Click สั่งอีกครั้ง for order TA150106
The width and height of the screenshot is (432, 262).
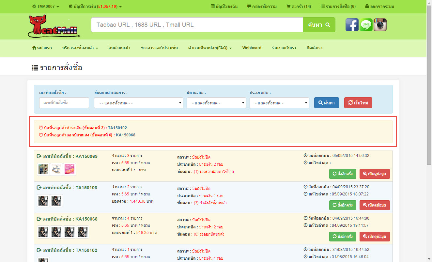343,205
